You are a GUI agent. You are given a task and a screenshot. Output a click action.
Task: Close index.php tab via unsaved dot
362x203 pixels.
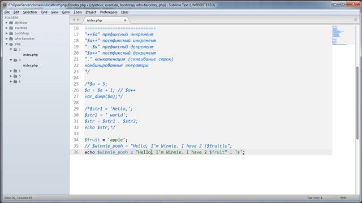[x=125, y=20]
